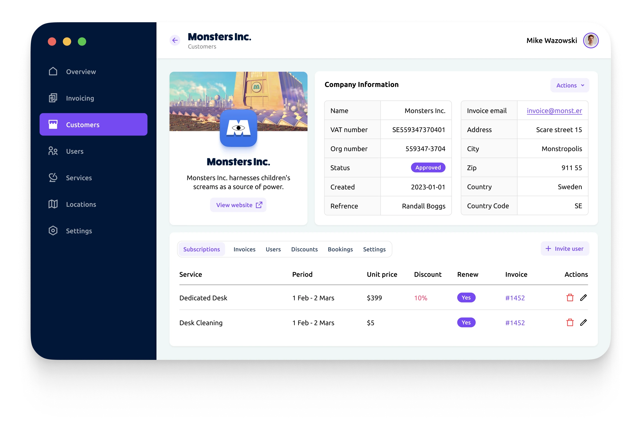The width and height of the screenshot is (641, 428).
Task: Click the Invite user button
Action: 565,248
